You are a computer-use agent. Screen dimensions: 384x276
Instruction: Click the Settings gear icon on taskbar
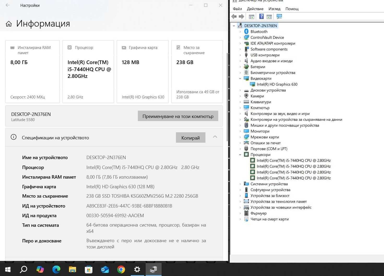137,269
